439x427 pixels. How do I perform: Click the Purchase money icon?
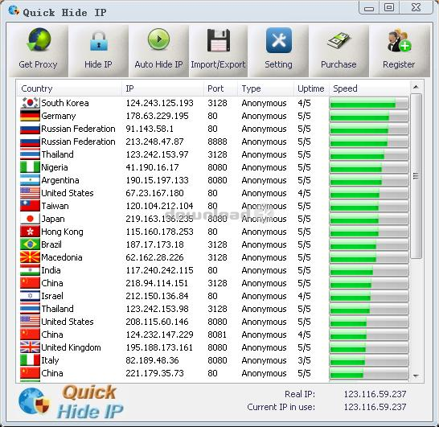click(338, 40)
